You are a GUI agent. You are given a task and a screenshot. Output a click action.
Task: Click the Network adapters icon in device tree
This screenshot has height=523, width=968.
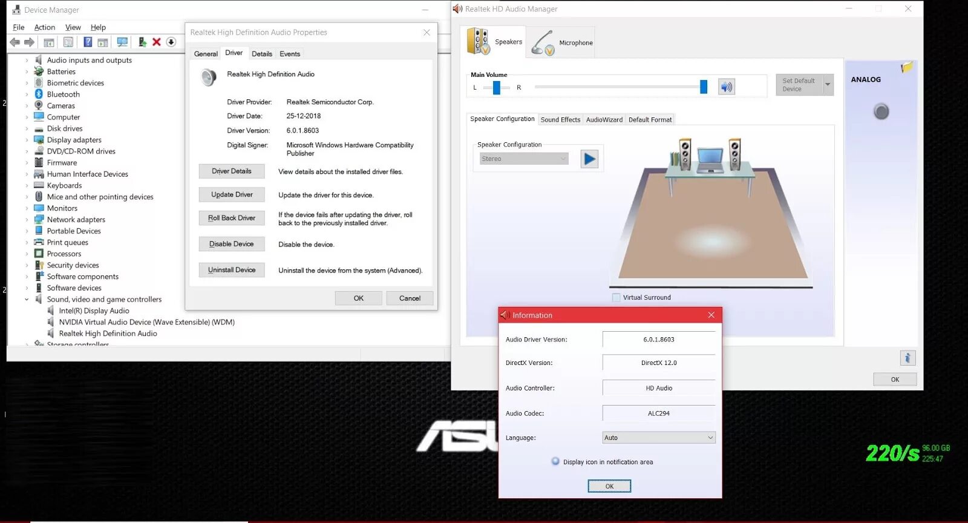coord(39,219)
